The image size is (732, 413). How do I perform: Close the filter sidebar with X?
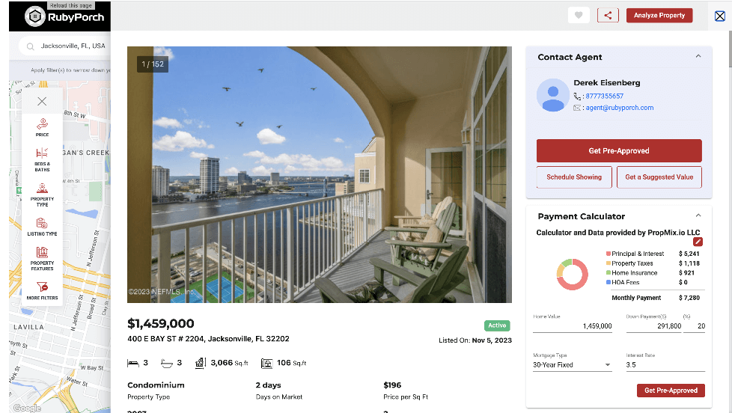(42, 101)
